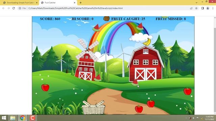Open File Explorer from the taskbar

pos(13,118)
